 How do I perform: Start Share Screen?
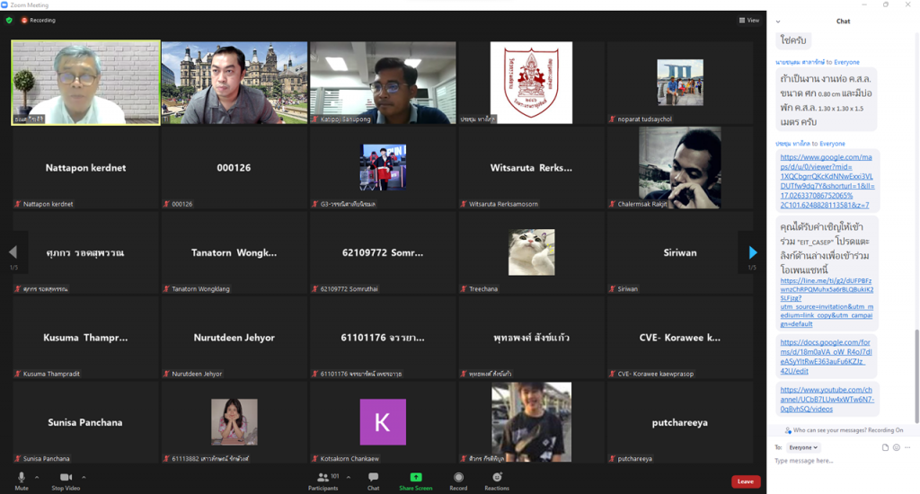pyautogui.click(x=416, y=481)
